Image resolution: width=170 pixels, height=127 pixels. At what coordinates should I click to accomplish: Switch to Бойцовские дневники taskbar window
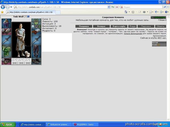point(59,124)
